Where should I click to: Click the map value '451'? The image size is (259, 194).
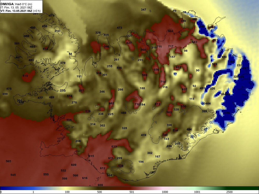[202, 88]
